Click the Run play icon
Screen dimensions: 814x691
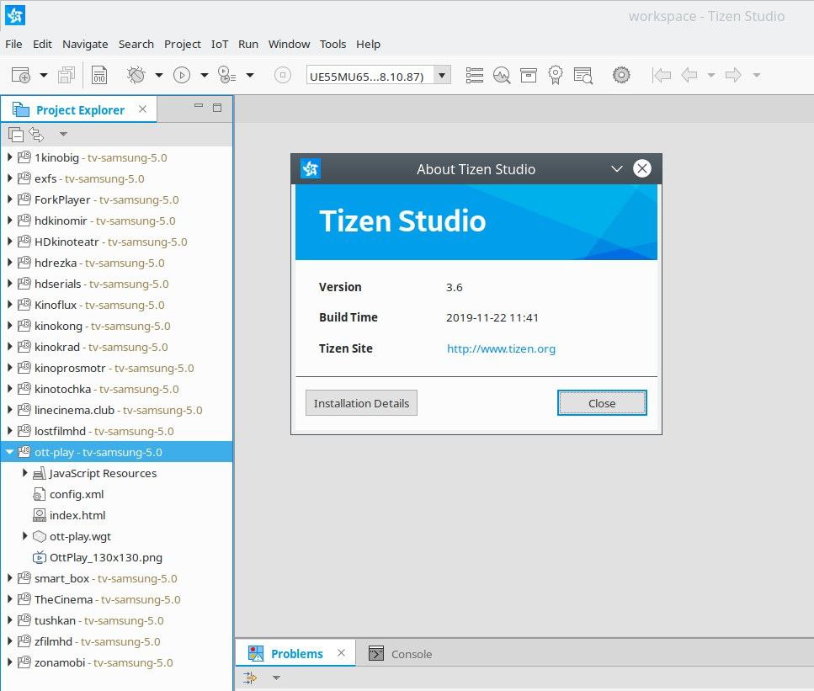(x=182, y=75)
